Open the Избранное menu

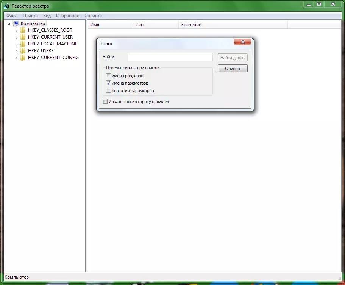tap(67, 16)
